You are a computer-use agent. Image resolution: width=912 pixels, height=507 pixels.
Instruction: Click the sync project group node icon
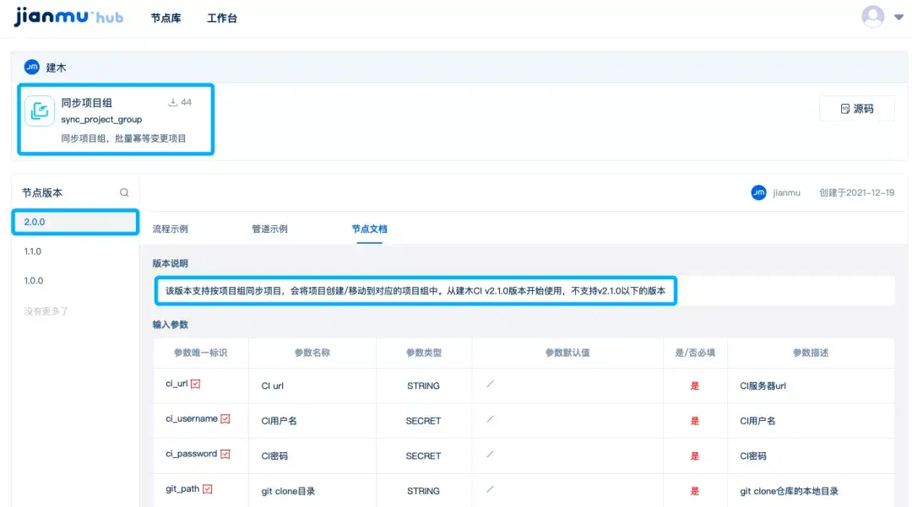pyautogui.click(x=40, y=111)
